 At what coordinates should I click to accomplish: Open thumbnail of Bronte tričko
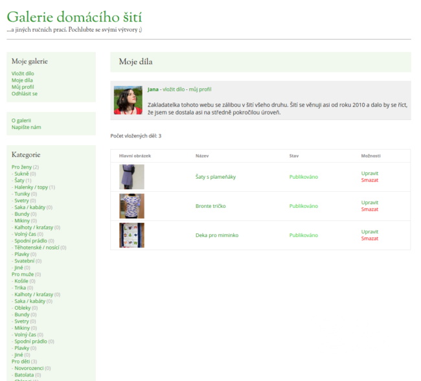pos(132,206)
